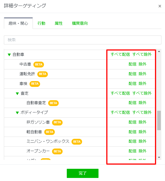Close the 詳細ターゲティング dialog
This screenshot has width=165, height=181.
pos(160,6)
